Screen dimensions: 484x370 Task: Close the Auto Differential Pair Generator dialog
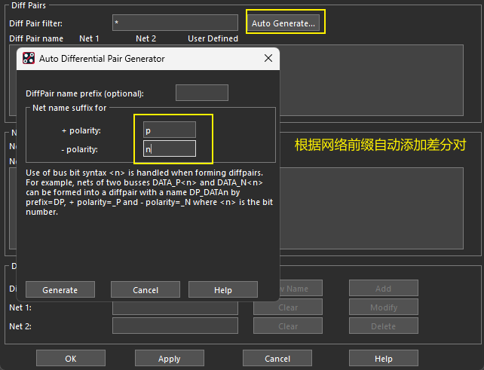[x=268, y=58]
